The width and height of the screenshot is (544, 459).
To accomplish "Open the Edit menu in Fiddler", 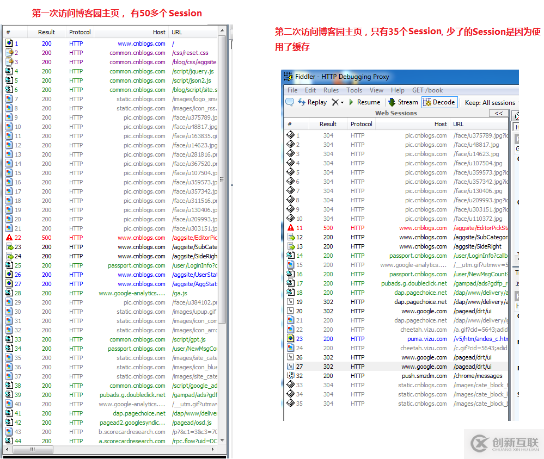I will (310, 90).
